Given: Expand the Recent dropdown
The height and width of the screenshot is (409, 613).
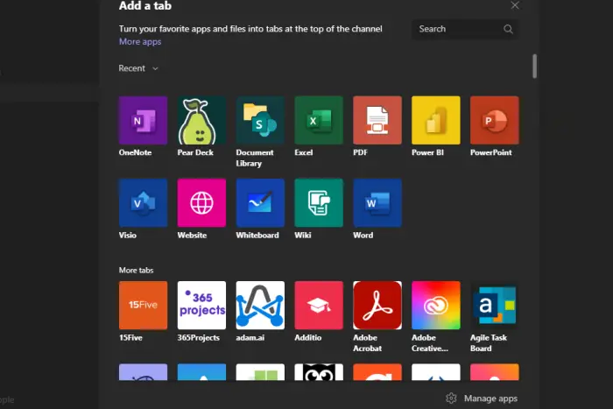Looking at the screenshot, I should coord(138,68).
